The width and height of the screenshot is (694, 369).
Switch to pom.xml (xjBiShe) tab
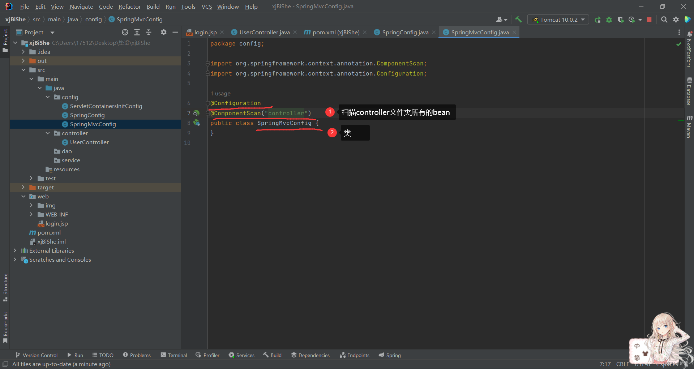(x=336, y=32)
